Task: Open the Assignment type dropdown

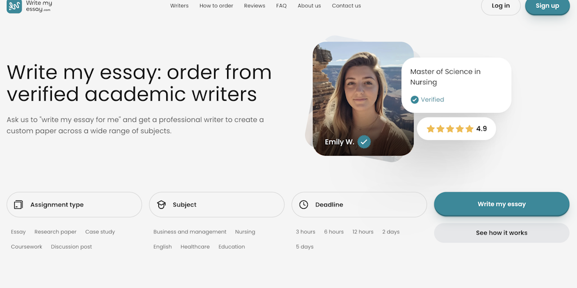Action: tap(74, 205)
